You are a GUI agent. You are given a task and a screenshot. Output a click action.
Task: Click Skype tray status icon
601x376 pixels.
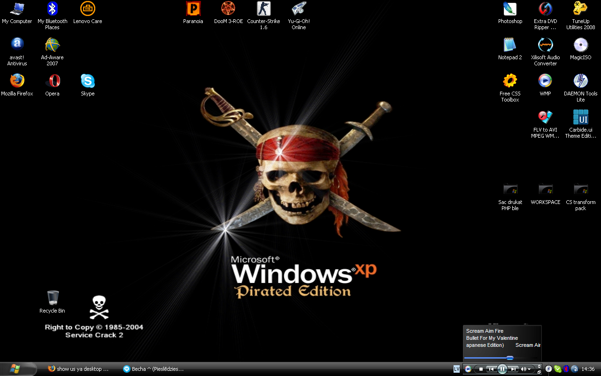click(557, 369)
